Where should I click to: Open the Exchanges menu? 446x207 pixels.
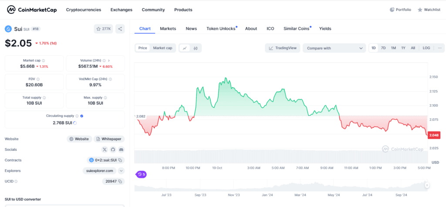click(122, 10)
